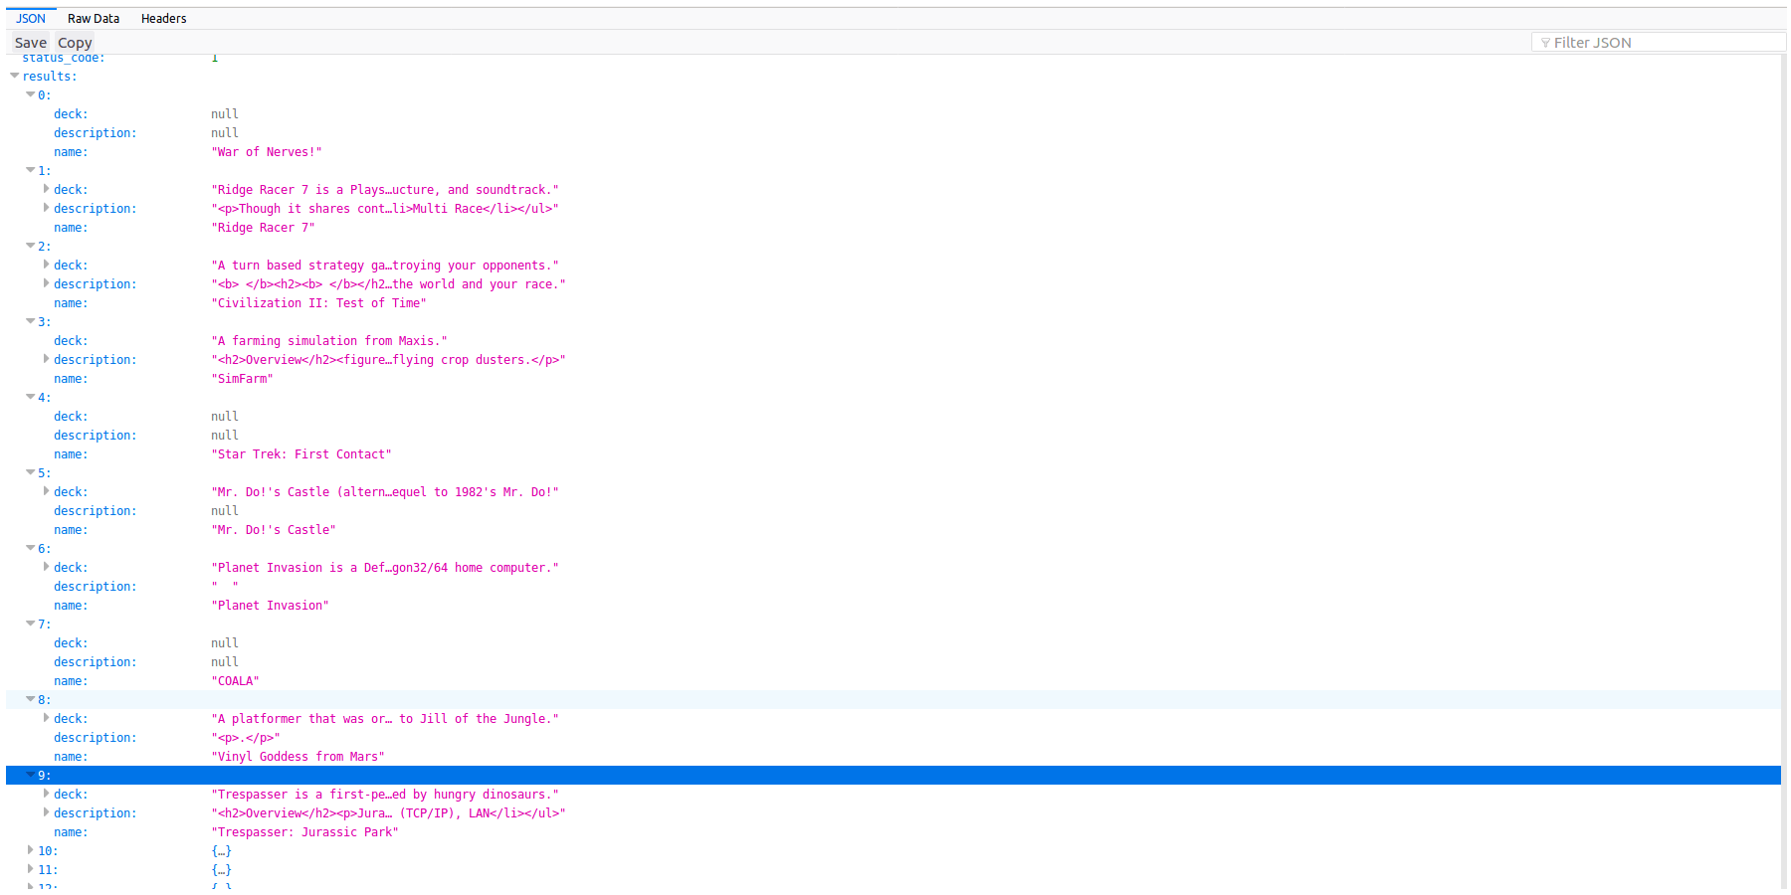Screen dimensions: 1791x895
Task: Select "Star Trek: First Contact" value
Action: [x=301, y=454]
